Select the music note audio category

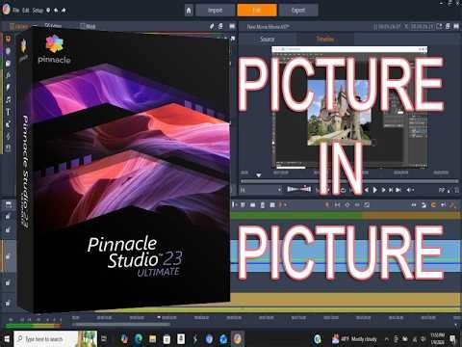point(9,99)
